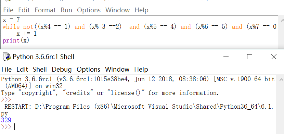
Task: Open the editor Window menu
Action: pos(117,10)
